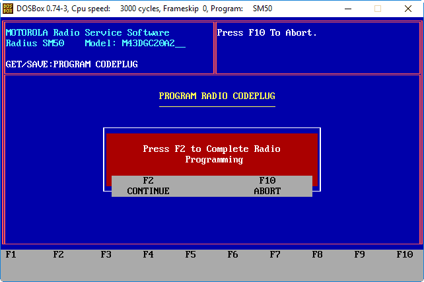Viewport: 424px width, 282px height.
Task: Select the F1 function key label
Action: point(11,254)
